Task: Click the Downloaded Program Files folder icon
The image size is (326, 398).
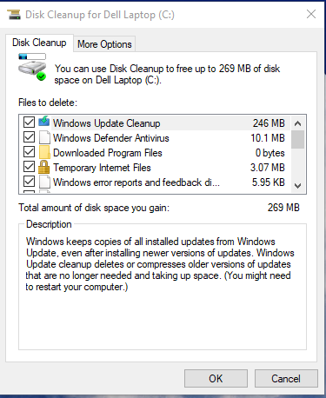Action: click(x=44, y=152)
